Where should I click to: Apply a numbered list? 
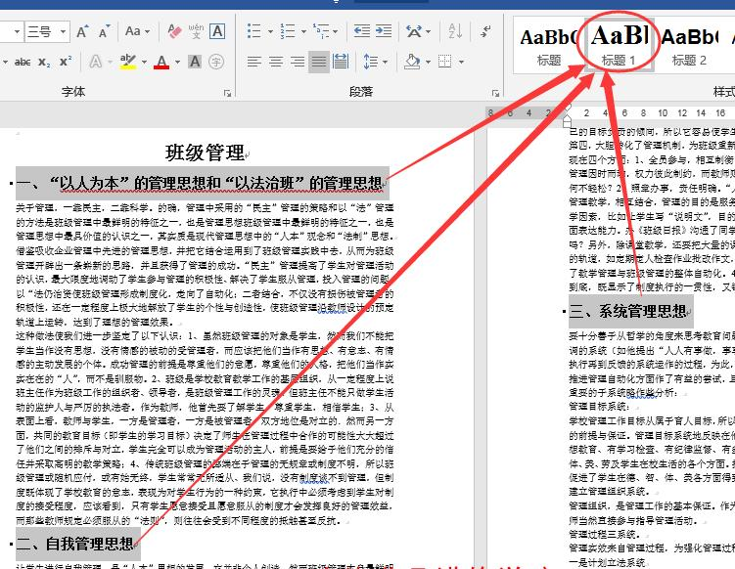point(288,31)
